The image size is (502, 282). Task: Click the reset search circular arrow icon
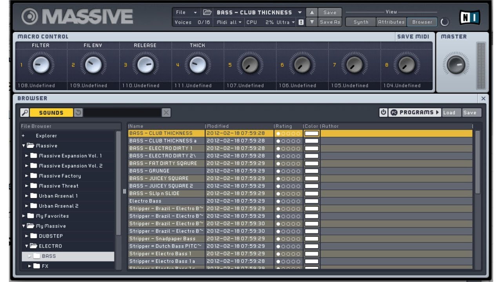(x=78, y=113)
